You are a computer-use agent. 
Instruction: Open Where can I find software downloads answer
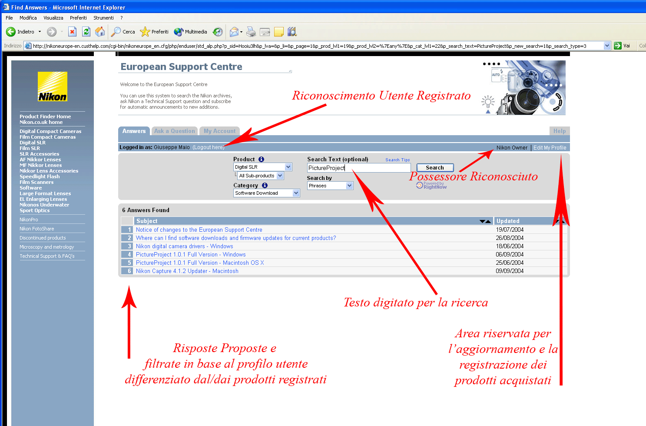pyautogui.click(x=236, y=238)
